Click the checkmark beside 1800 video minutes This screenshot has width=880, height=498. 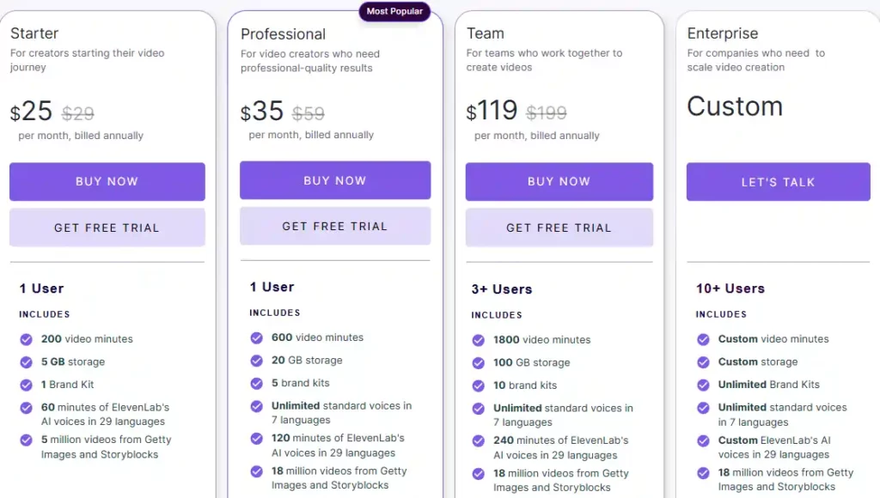point(478,340)
